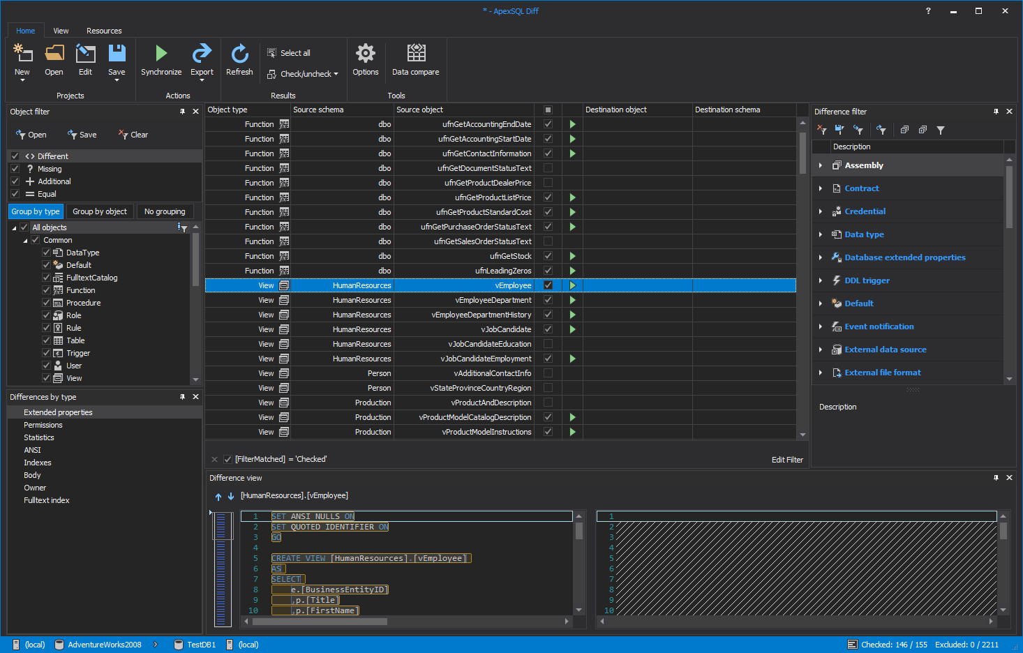Sort by the Object type column header
The image size is (1023, 653).
(x=248, y=110)
